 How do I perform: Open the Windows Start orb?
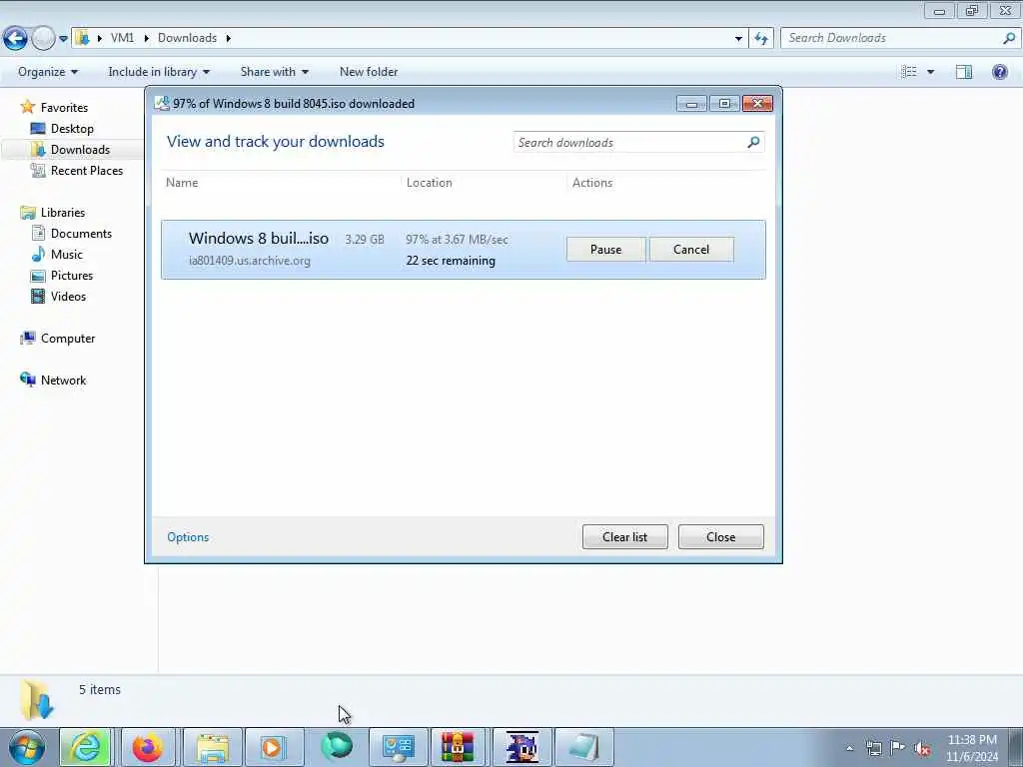pyautogui.click(x=27, y=747)
